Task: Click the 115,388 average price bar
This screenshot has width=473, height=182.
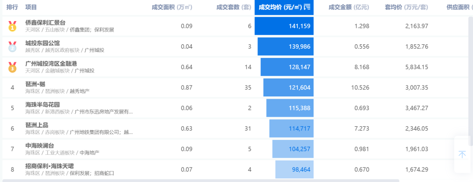Action: (290, 108)
